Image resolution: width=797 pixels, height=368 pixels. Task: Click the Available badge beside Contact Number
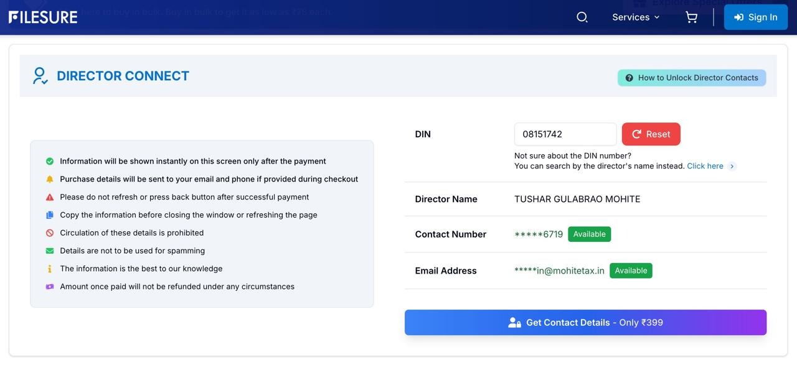point(589,234)
